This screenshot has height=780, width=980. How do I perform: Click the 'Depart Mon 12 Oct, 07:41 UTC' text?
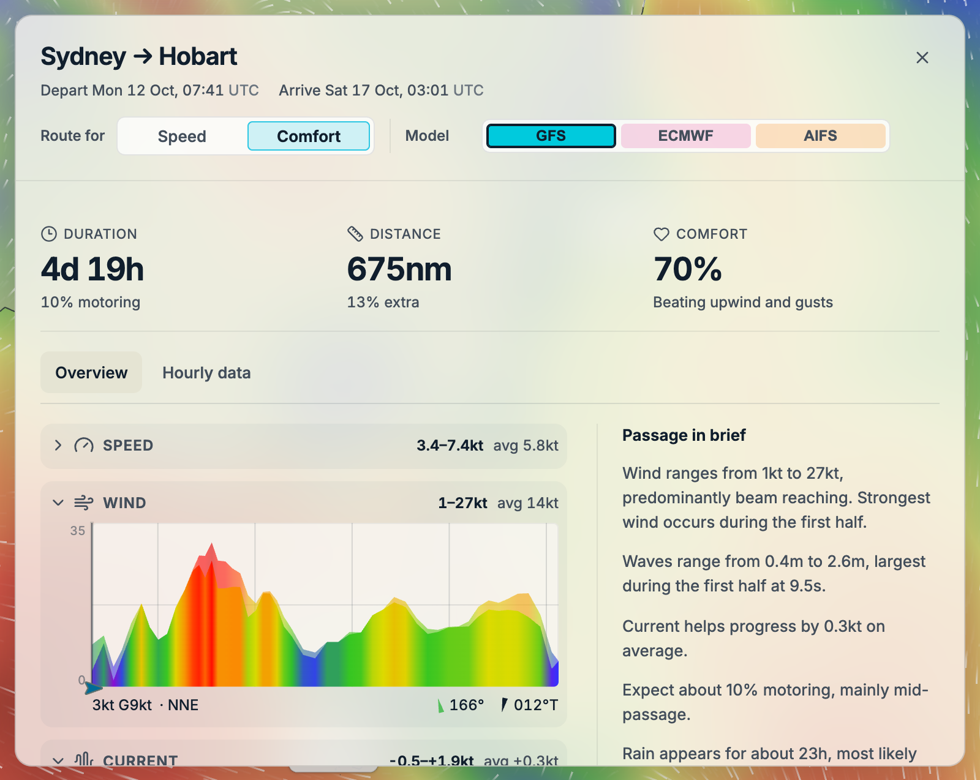point(149,90)
